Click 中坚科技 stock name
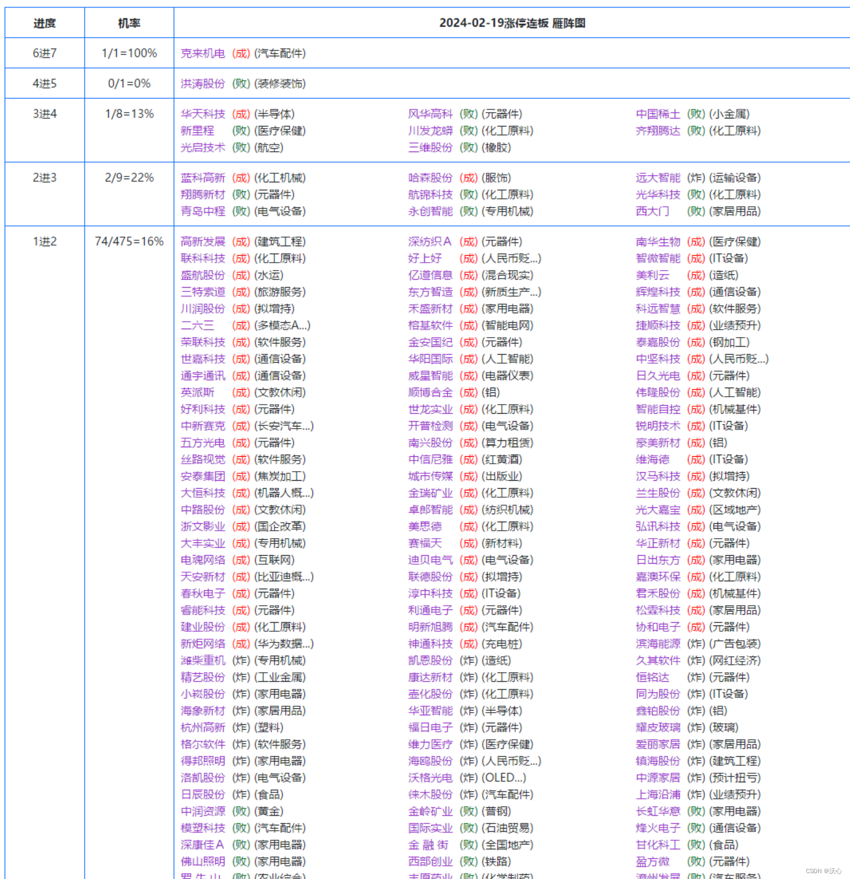Screen dimensions: 850x879 (x=658, y=359)
